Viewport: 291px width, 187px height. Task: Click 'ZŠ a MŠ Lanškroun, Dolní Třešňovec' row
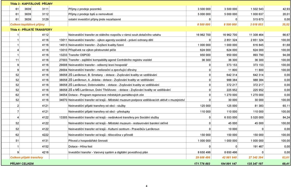pos(120,90)
